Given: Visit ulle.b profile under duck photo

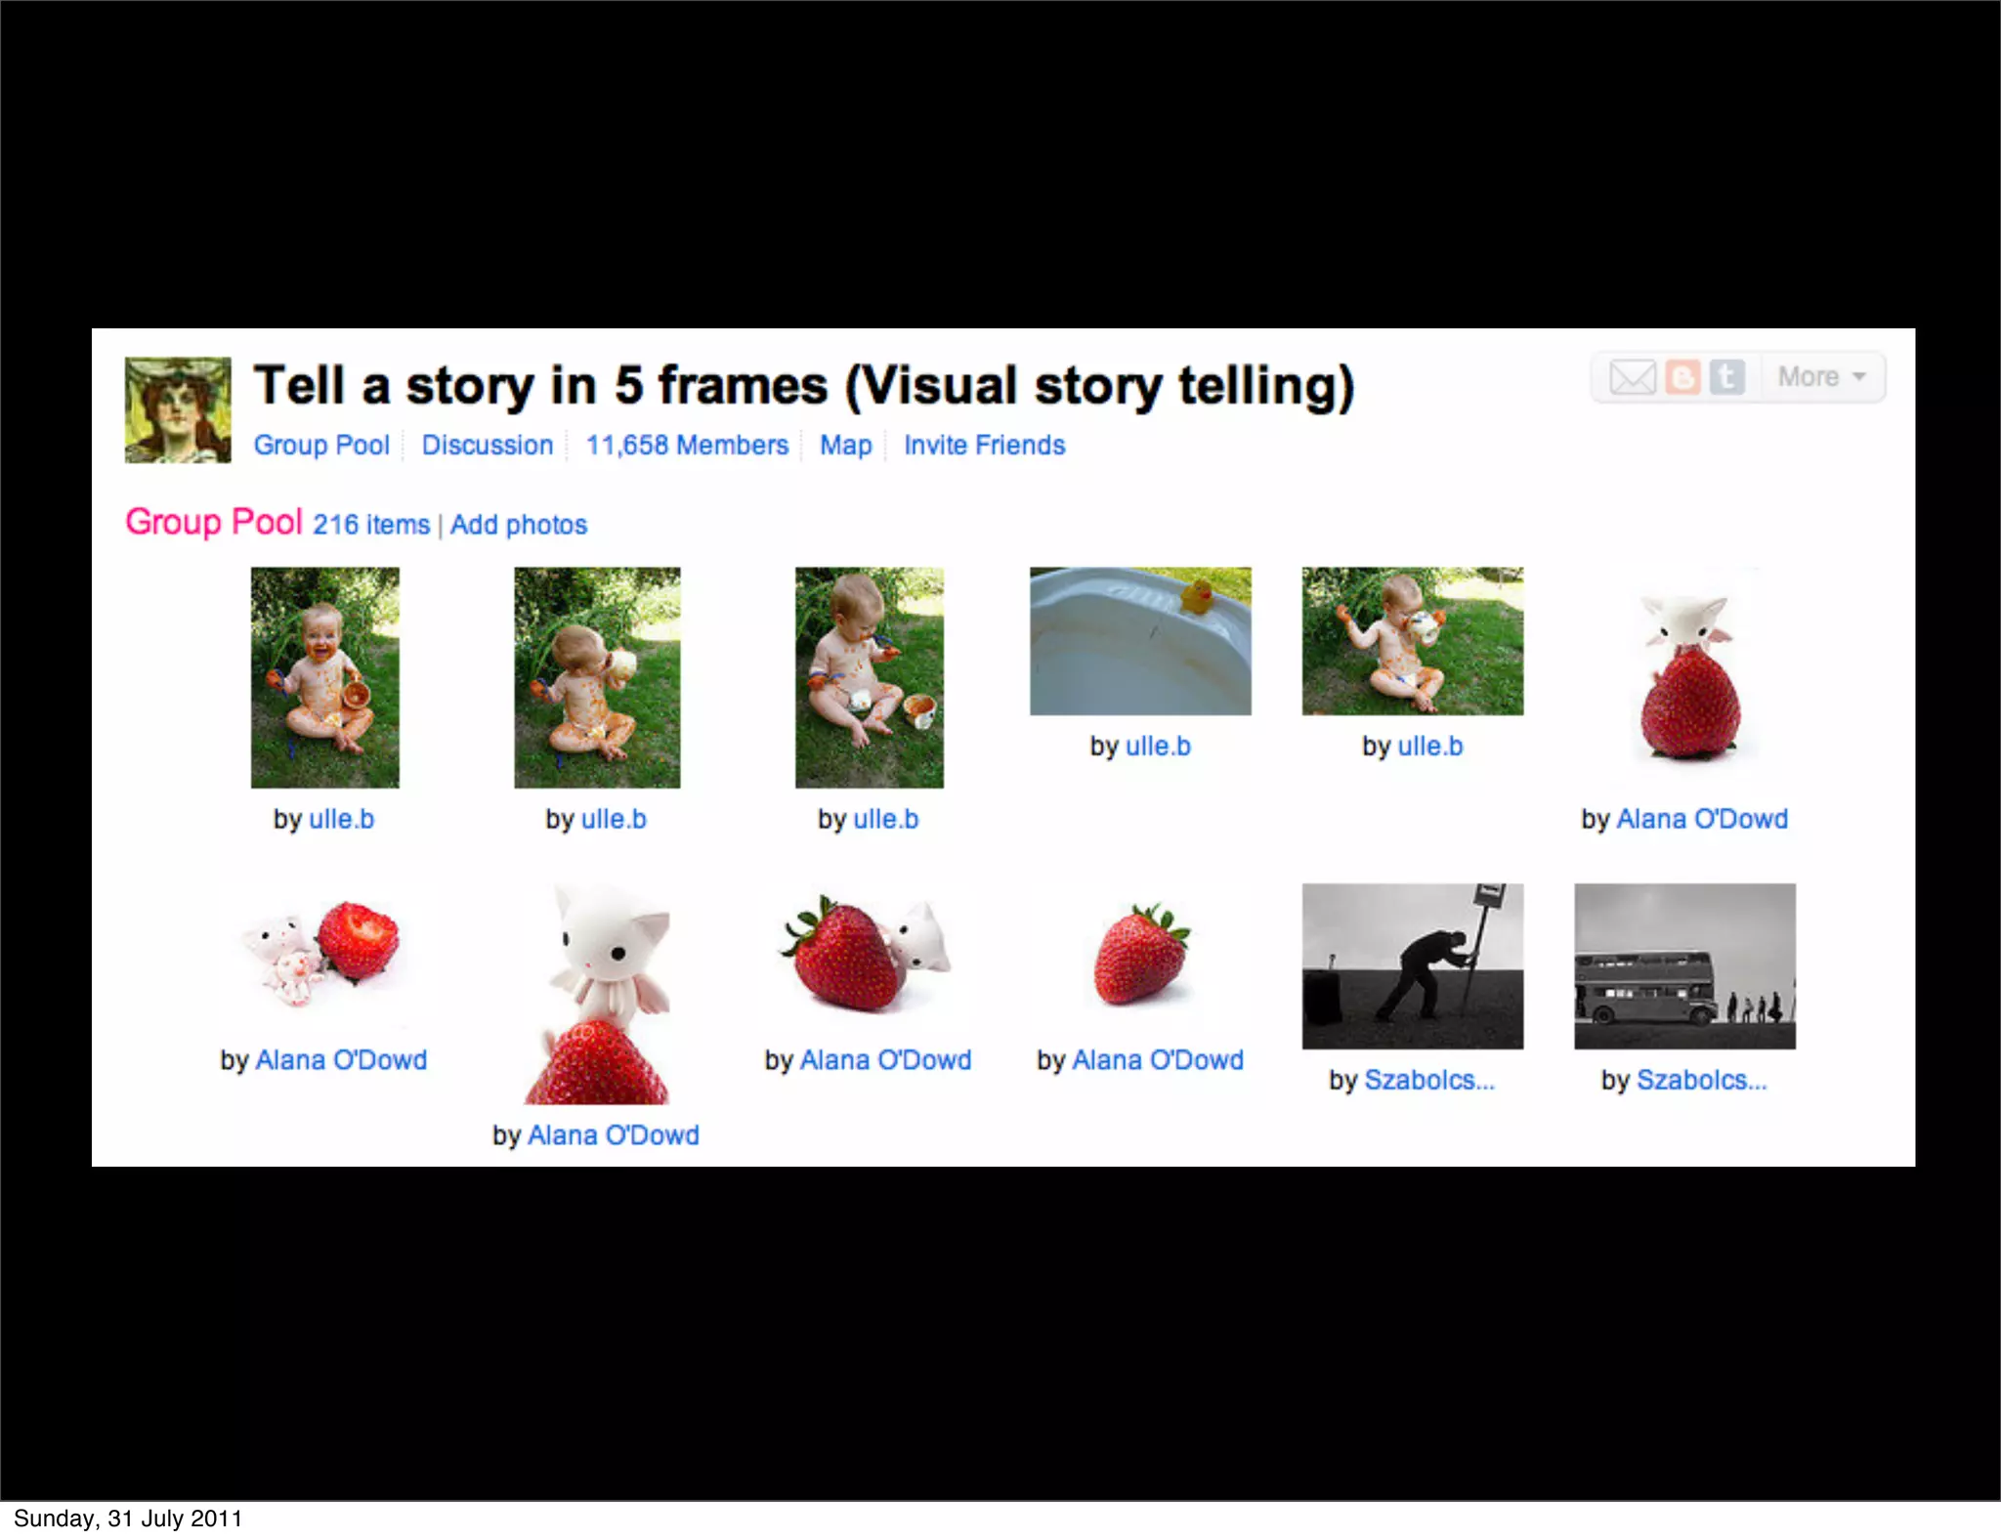Looking at the screenshot, I should [1158, 747].
